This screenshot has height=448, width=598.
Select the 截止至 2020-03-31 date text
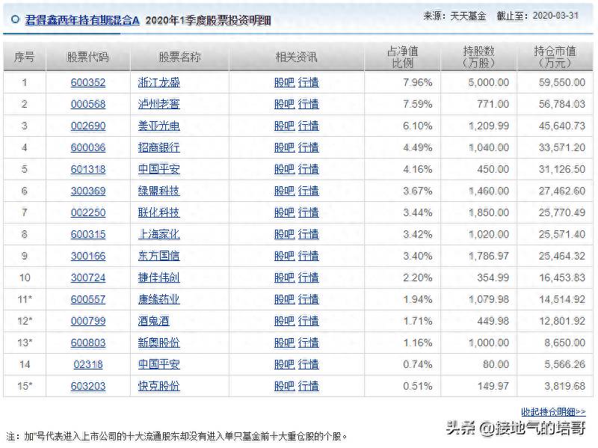(537, 16)
